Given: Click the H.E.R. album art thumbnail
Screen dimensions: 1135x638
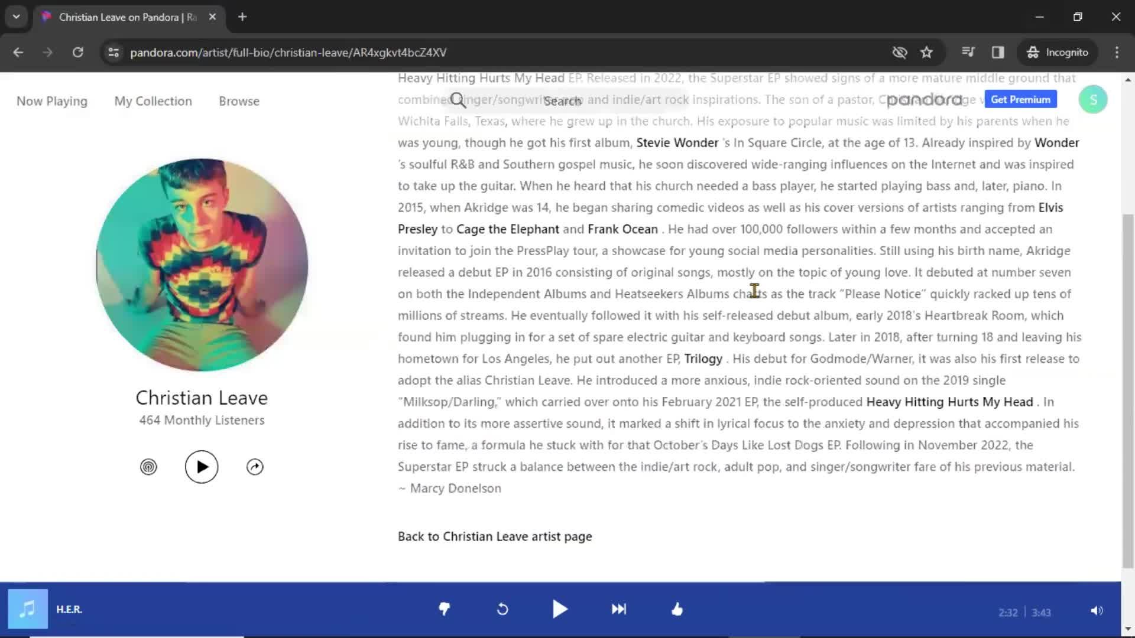Looking at the screenshot, I should (x=28, y=609).
